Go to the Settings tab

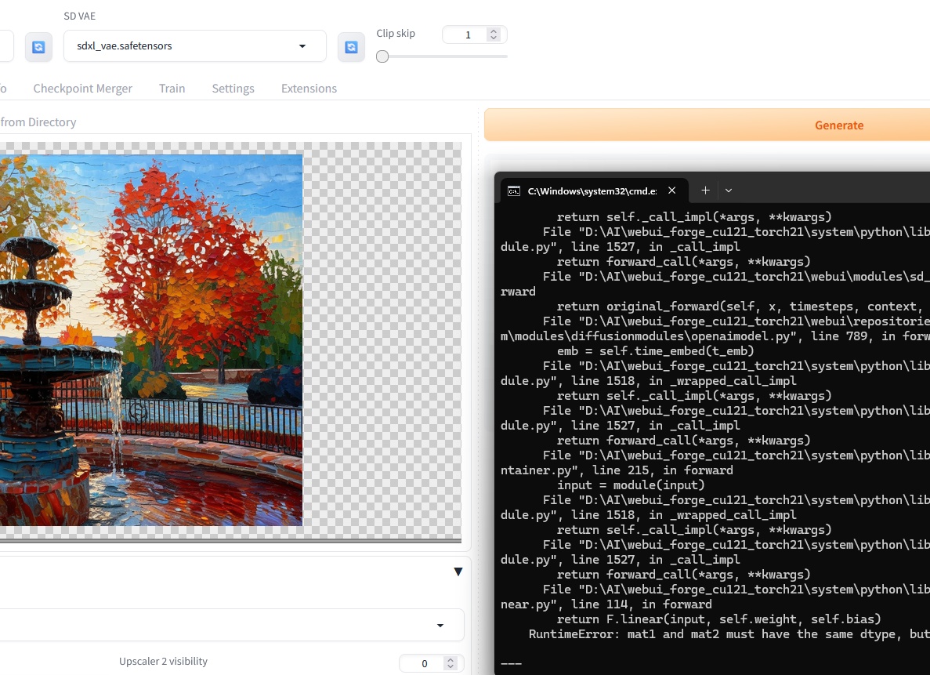tap(233, 89)
